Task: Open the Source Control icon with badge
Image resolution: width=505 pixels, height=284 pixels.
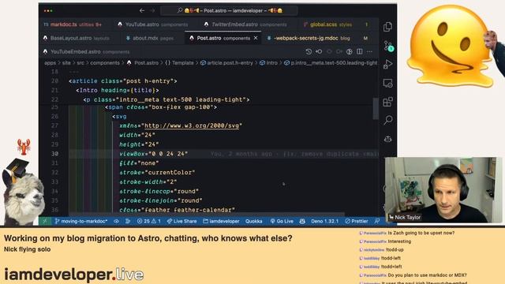Action: (x=388, y=46)
